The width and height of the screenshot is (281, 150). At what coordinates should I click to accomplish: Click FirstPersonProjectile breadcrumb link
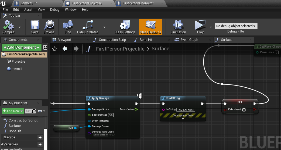coord(120,49)
